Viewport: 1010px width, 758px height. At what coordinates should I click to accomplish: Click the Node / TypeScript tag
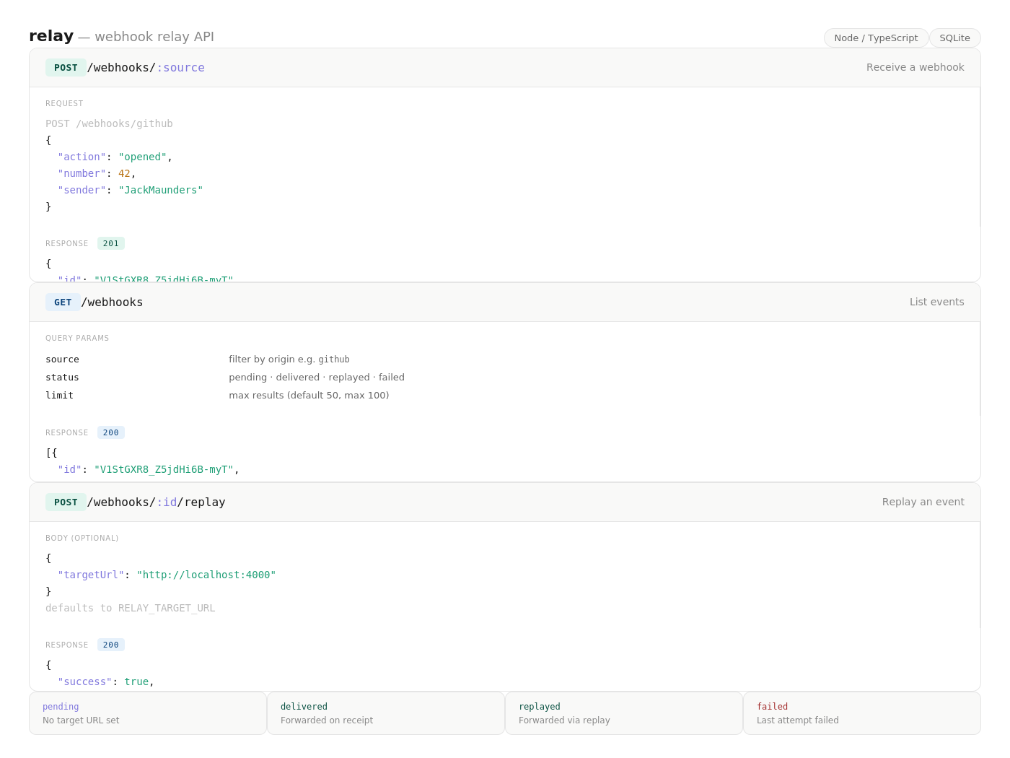[876, 38]
